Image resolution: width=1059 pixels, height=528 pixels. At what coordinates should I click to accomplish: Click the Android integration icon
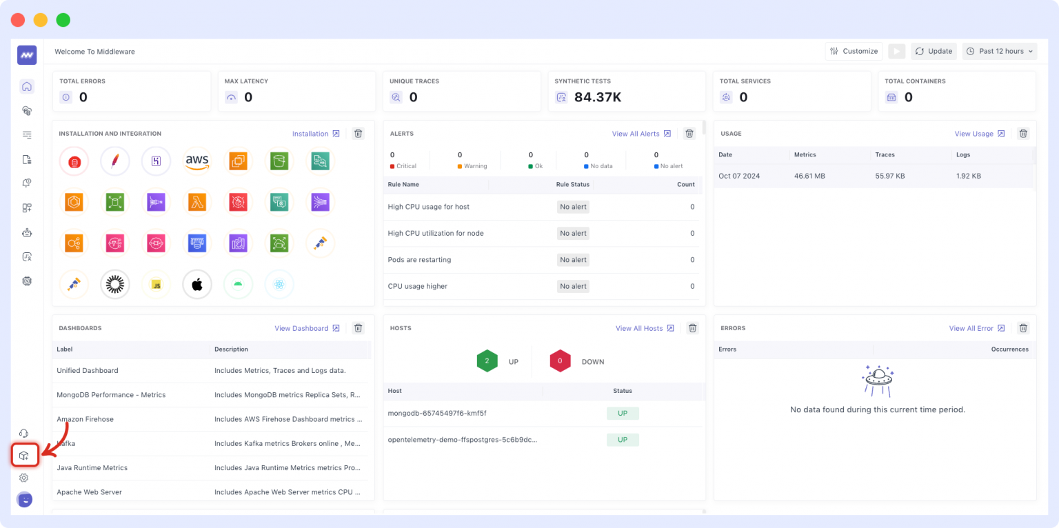[x=238, y=284]
